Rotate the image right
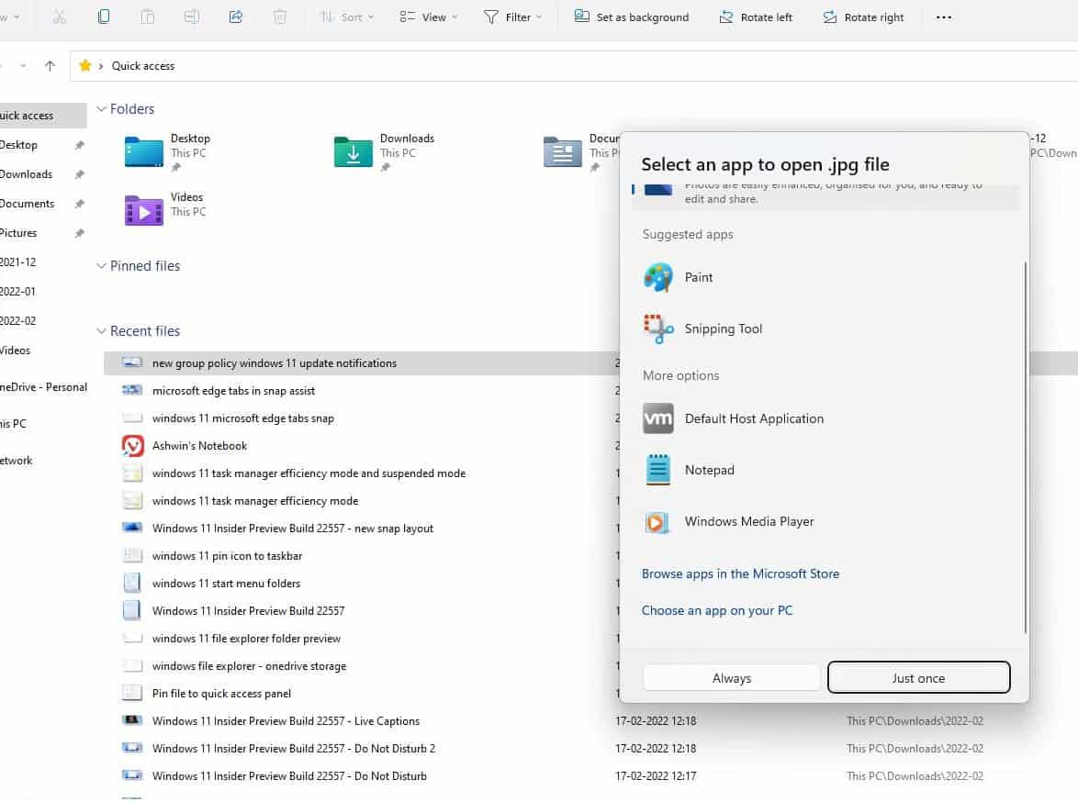 point(863,17)
